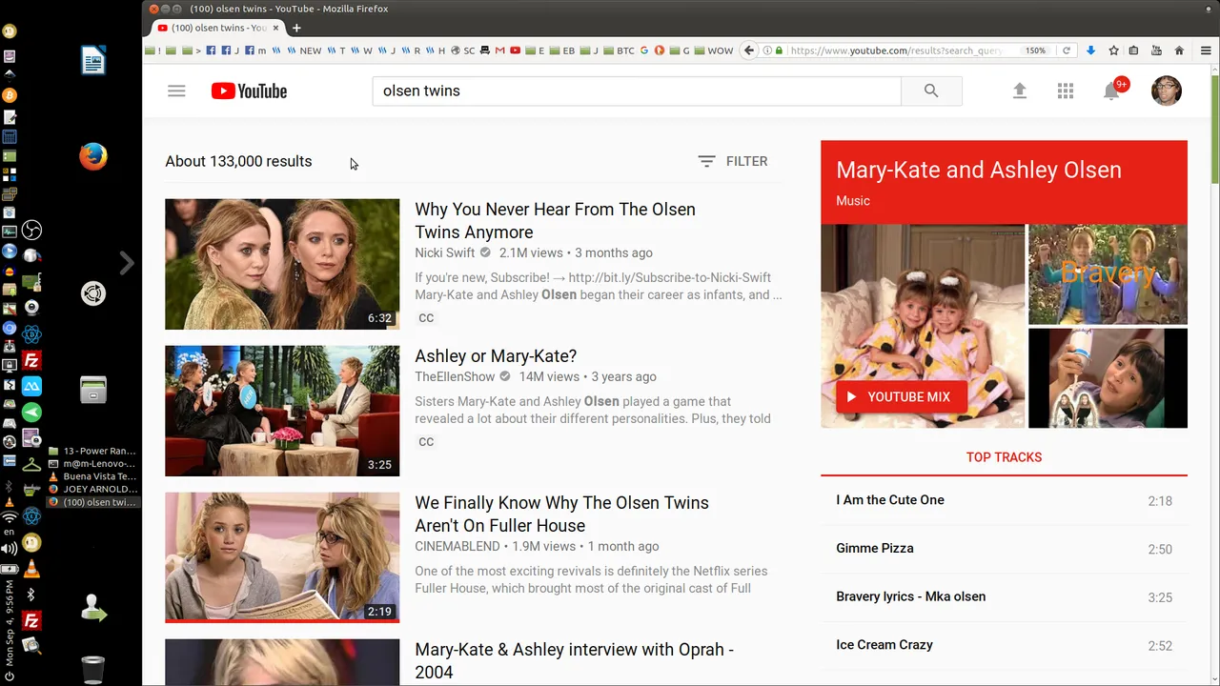Open 'Ashley or Mary-Kate?' video title

496,356
